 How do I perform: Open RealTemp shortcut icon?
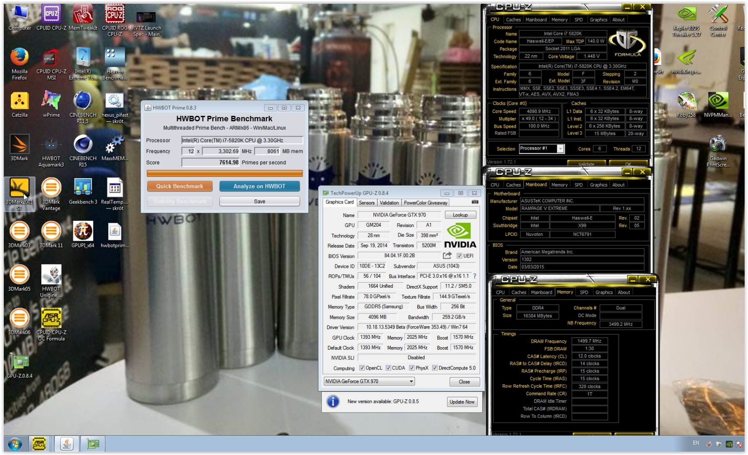coord(115,194)
